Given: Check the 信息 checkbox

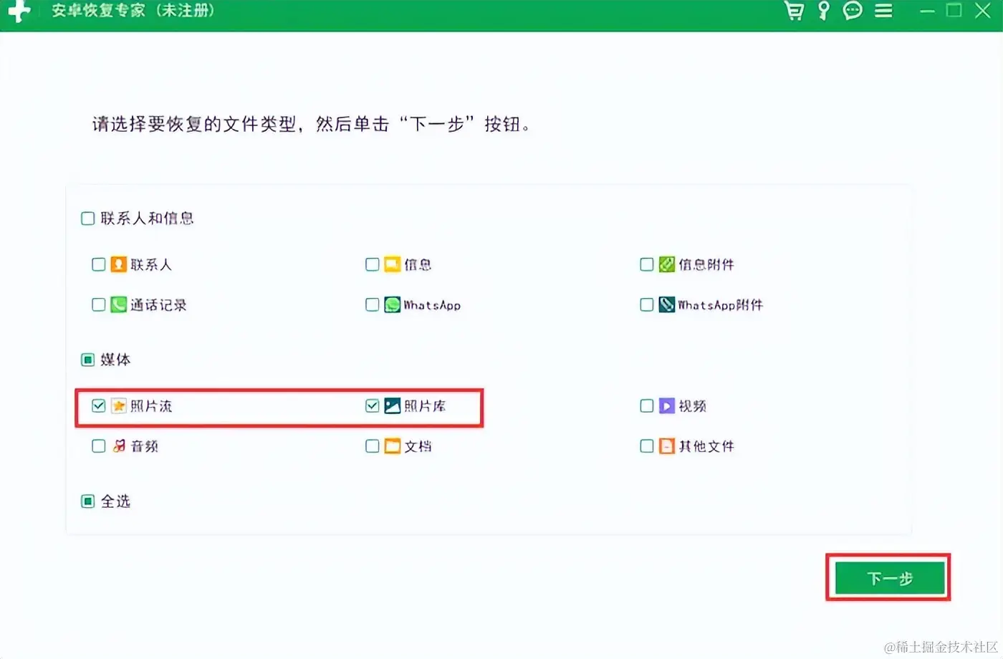Looking at the screenshot, I should pos(373,264).
